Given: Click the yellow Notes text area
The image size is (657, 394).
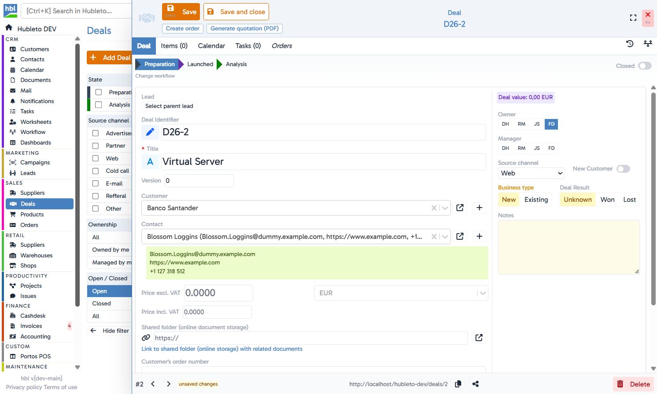Looking at the screenshot, I should (x=568, y=247).
